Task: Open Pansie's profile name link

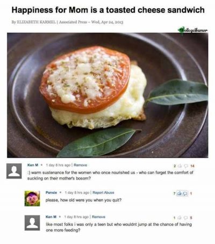Action: (51, 192)
